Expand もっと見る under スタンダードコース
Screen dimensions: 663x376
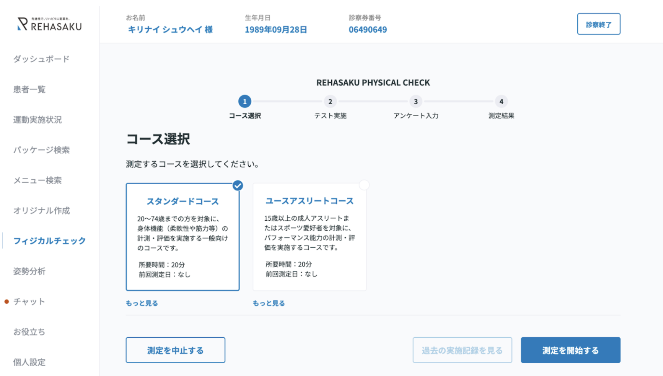[x=142, y=303]
